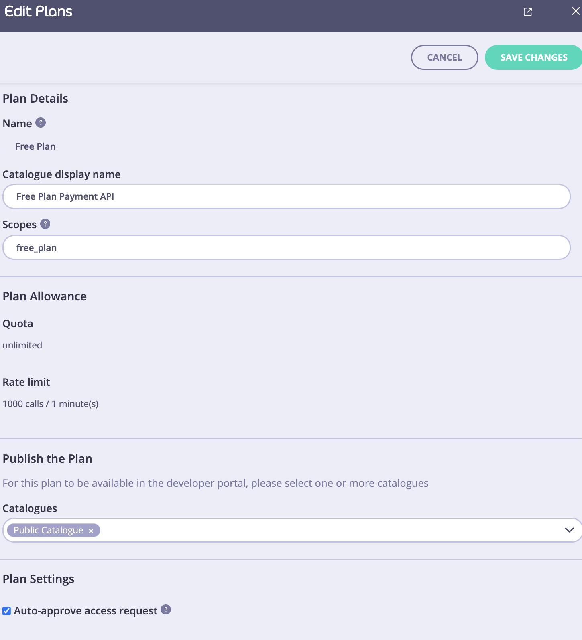Screen dimensions: 582x640
Task: Toggle Auto-approve access request checkbox
Action: click(x=7, y=611)
